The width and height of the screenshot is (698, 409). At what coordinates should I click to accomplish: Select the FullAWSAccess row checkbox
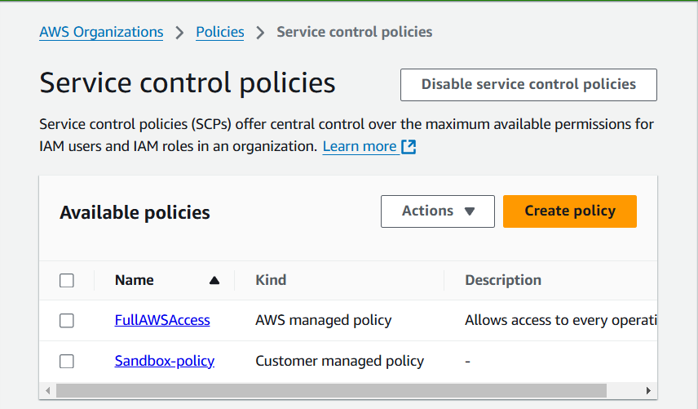click(67, 321)
